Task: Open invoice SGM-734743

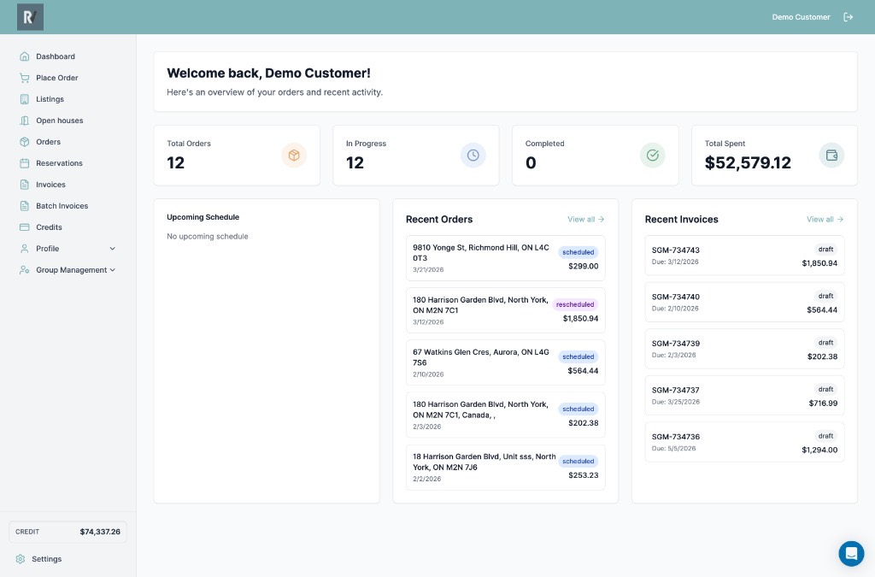Action: click(744, 256)
